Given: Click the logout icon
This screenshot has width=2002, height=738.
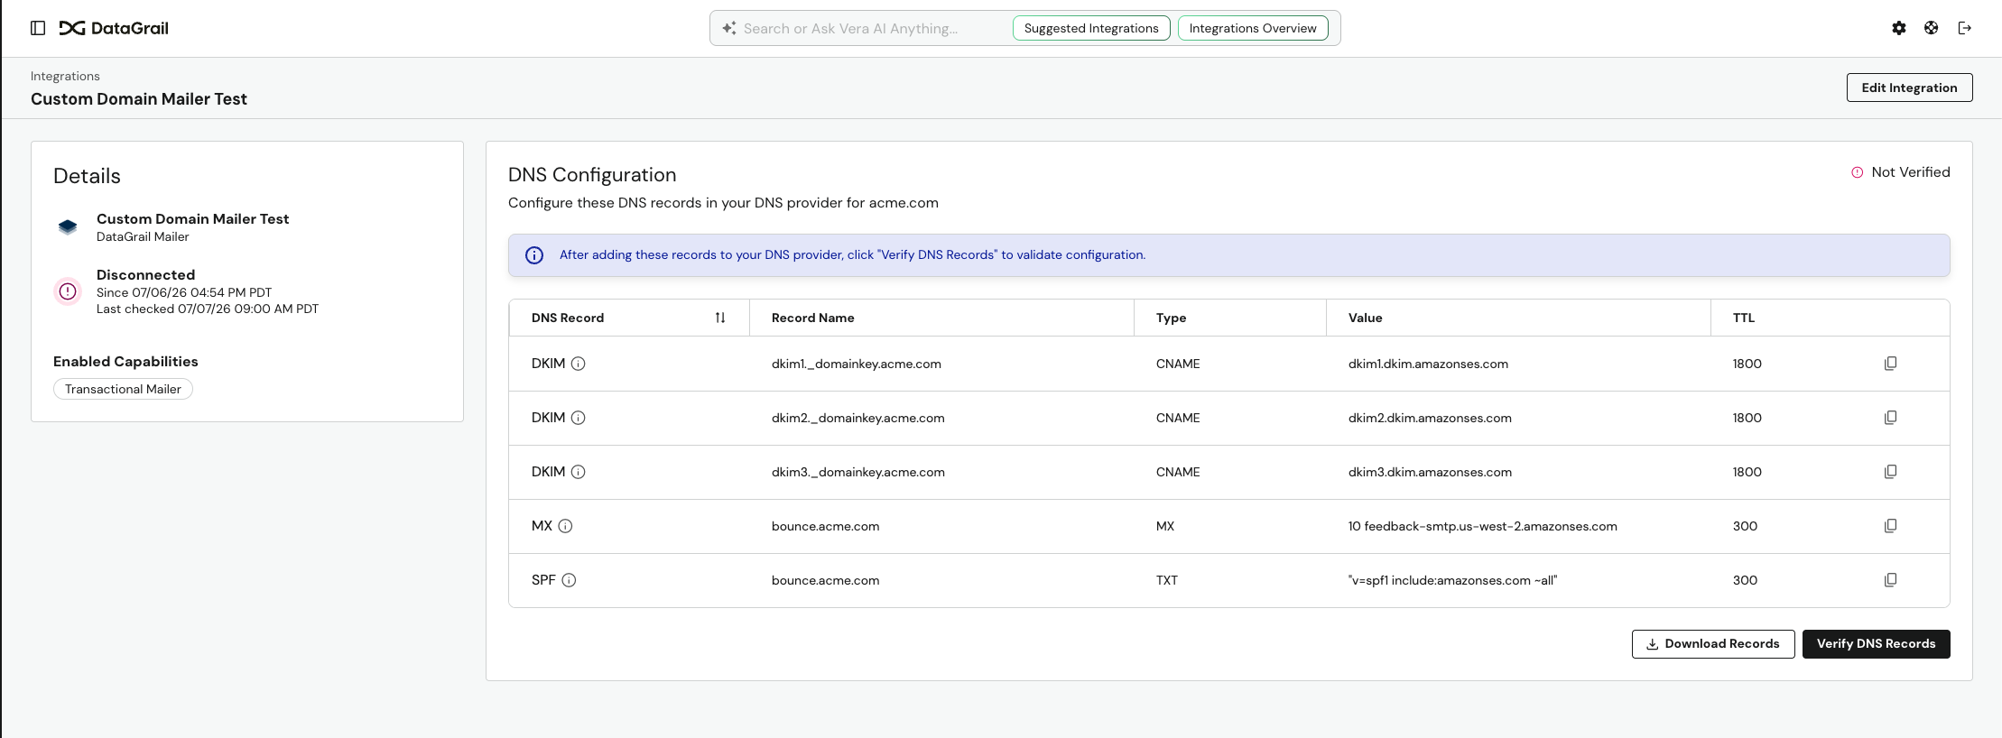Looking at the screenshot, I should click(1964, 28).
